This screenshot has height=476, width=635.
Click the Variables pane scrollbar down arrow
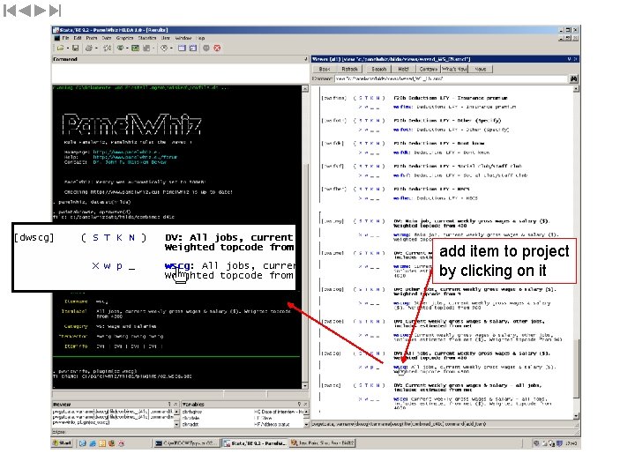pos(307,424)
